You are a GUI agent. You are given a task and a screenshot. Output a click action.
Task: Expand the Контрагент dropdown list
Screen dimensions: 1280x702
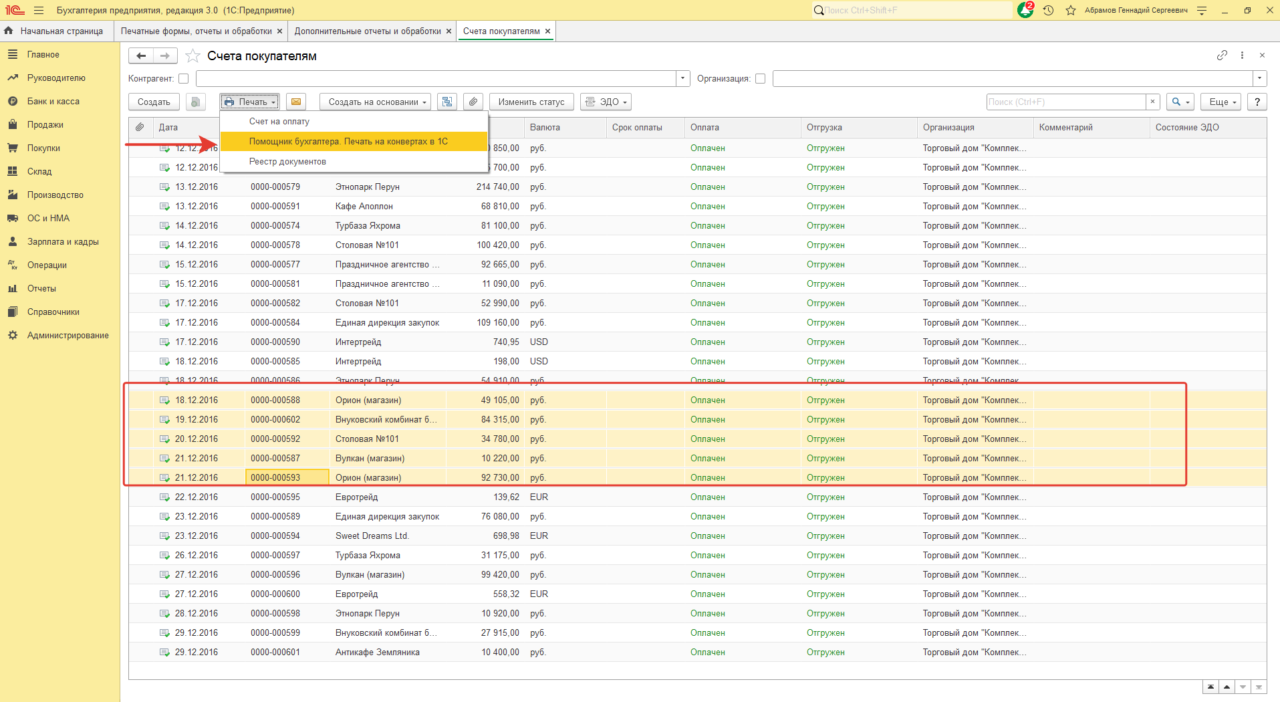(682, 79)
